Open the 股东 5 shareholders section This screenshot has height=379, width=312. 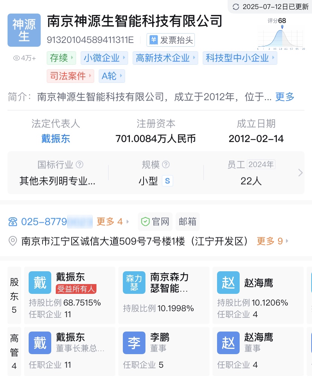tap(14, 295)
